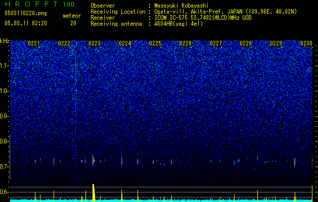
Task: Click the Receiving antenna label
Action: click(116, 24)
